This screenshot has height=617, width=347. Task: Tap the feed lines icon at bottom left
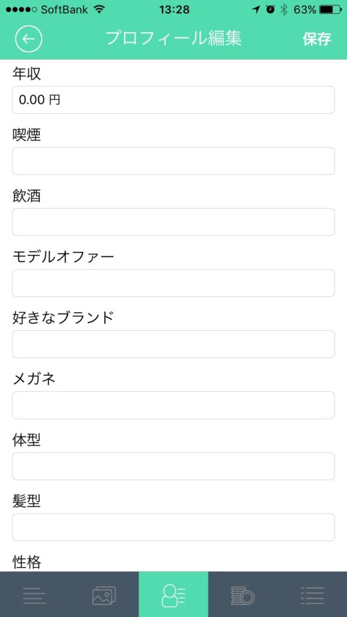[35, 595]
